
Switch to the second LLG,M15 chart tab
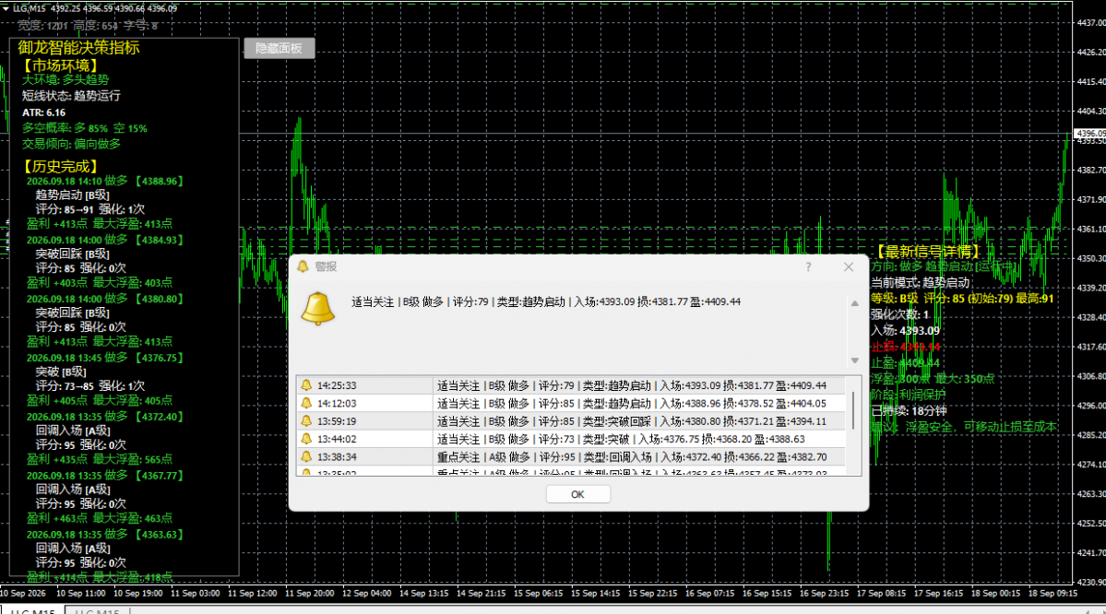(x=98, y=611)
